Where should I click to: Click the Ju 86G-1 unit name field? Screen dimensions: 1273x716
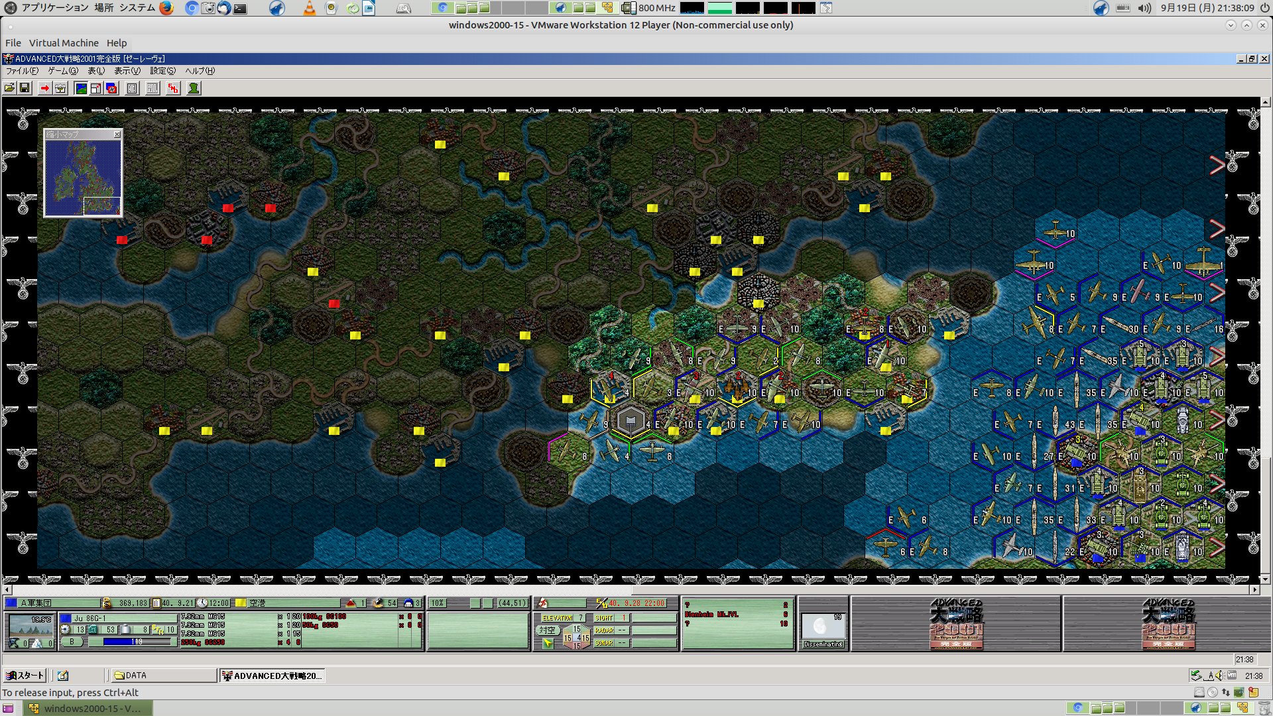(x=125, y=618)
